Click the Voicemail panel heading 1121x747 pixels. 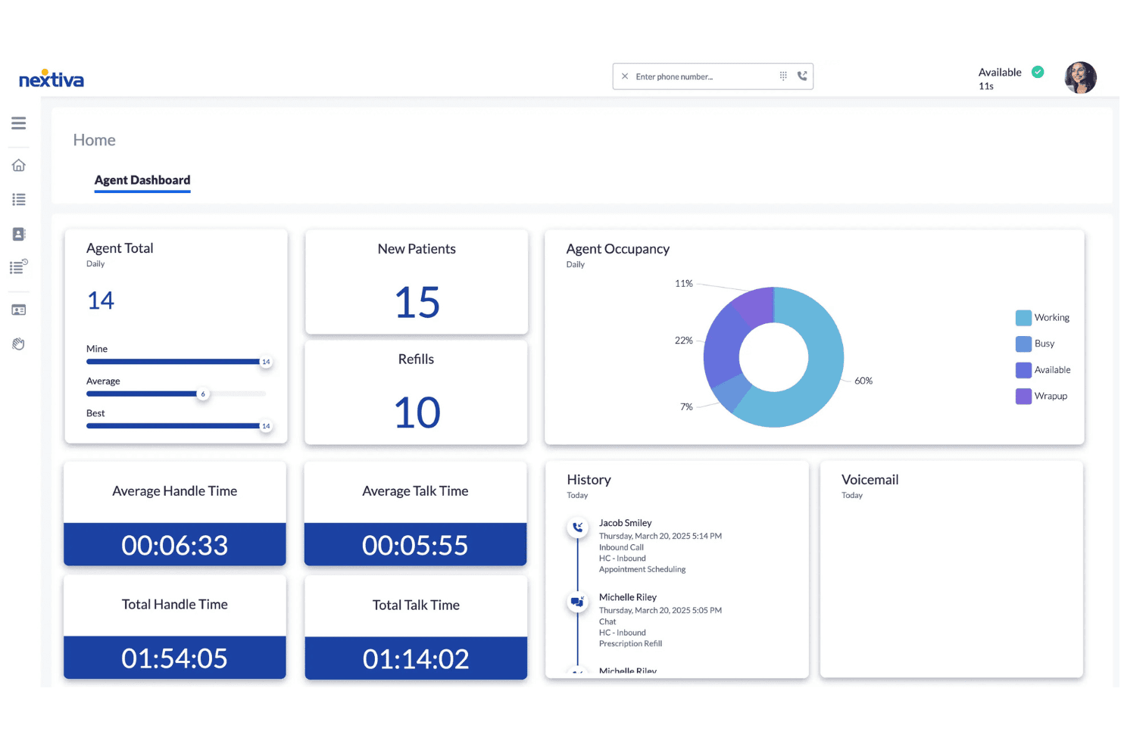pos(870,480)
